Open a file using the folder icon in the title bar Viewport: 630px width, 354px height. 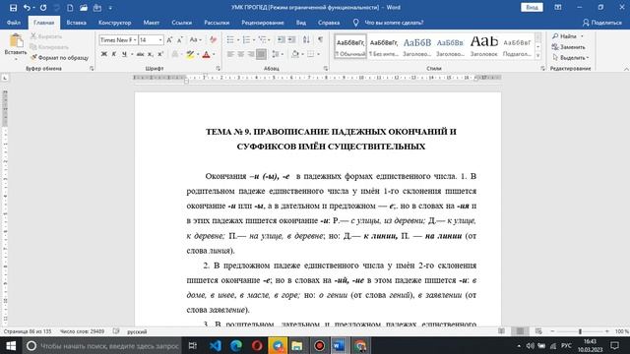(84, 8)
